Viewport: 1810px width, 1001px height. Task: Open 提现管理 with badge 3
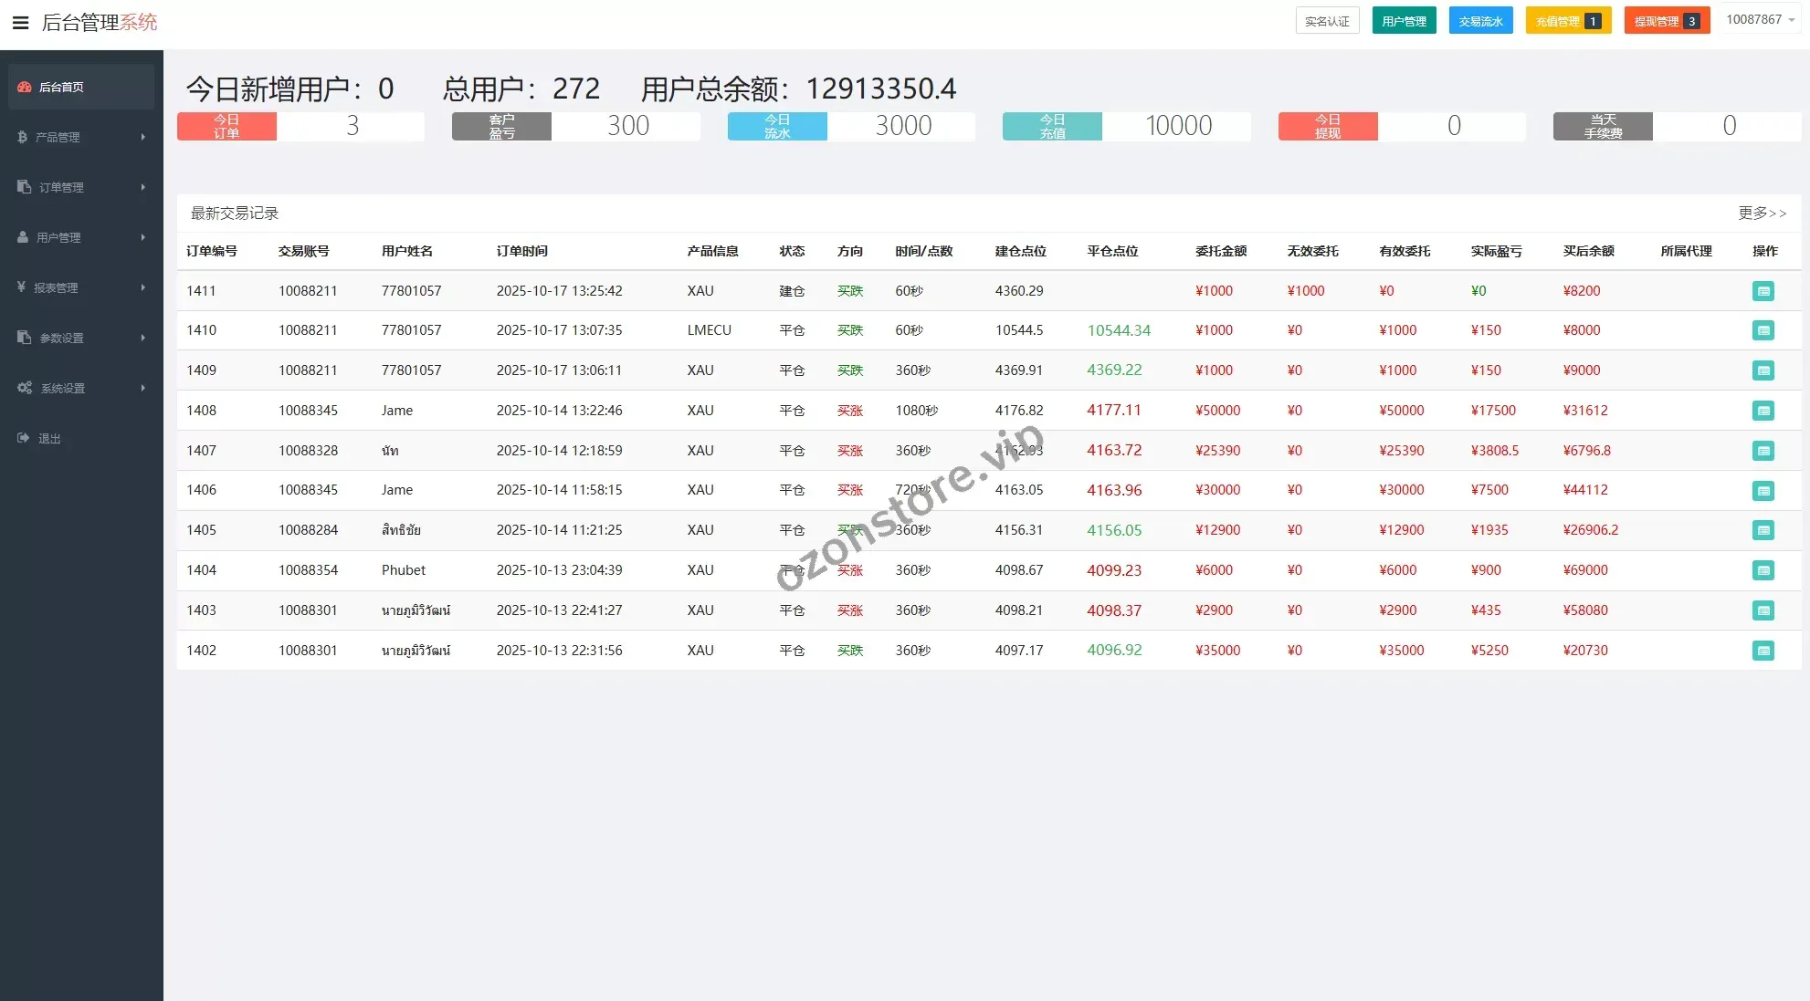pyautogui.click(x=1666, y=21)
